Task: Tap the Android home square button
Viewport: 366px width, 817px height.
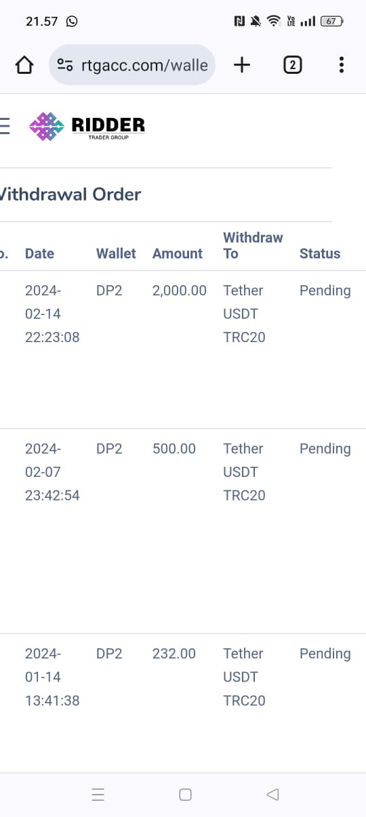Action: coord(185,795)
